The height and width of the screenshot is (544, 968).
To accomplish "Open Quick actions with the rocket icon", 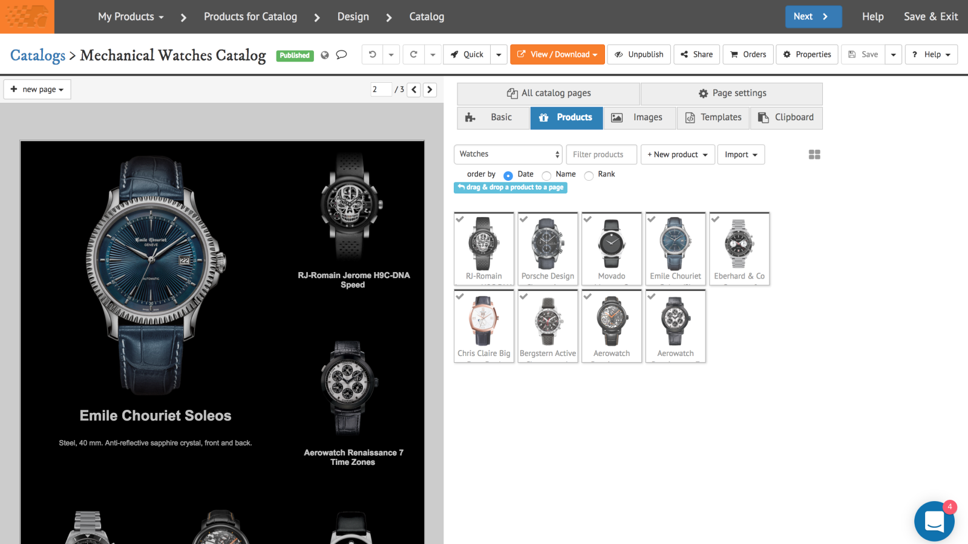I will coord(466,54).
